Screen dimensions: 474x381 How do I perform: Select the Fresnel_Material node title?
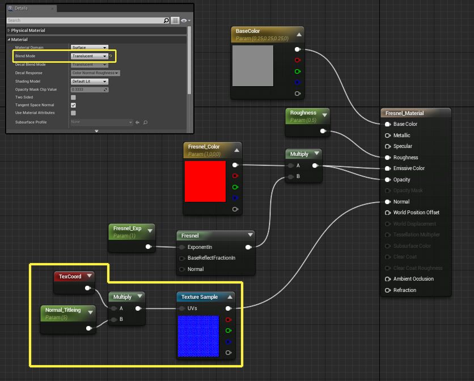[405, 113]
